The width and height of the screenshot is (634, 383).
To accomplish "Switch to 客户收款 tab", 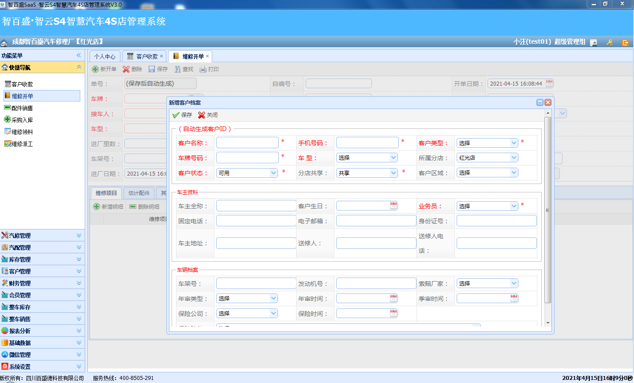I will (x=144, y=56).
